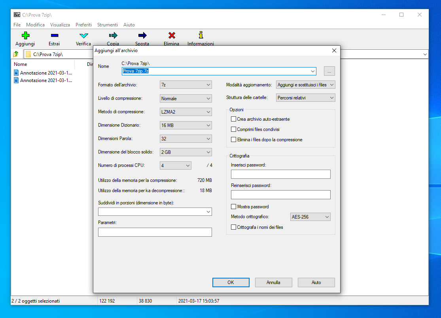Enable Crea archivio auto-estraente checkbox
The width and height of the screenshot is (441, 318).
233,119
